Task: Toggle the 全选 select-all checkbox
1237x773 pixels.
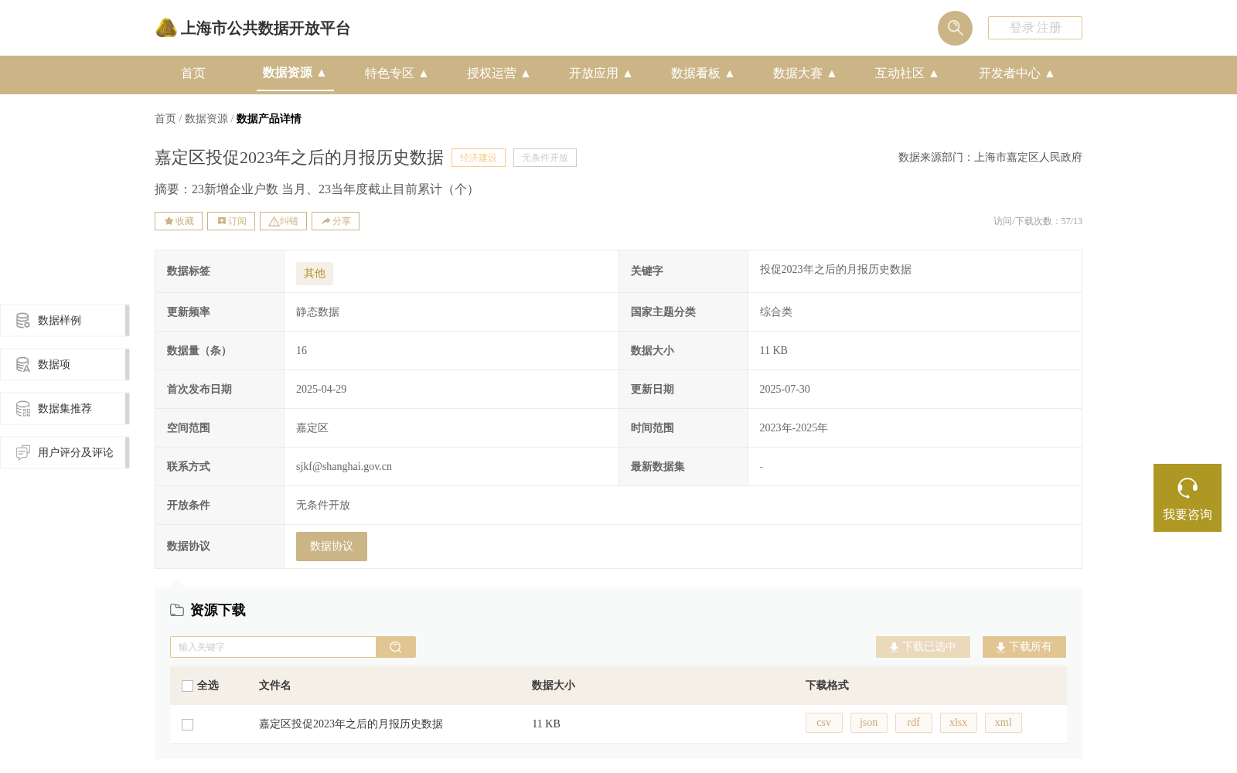Action: [x=187, y=686]
